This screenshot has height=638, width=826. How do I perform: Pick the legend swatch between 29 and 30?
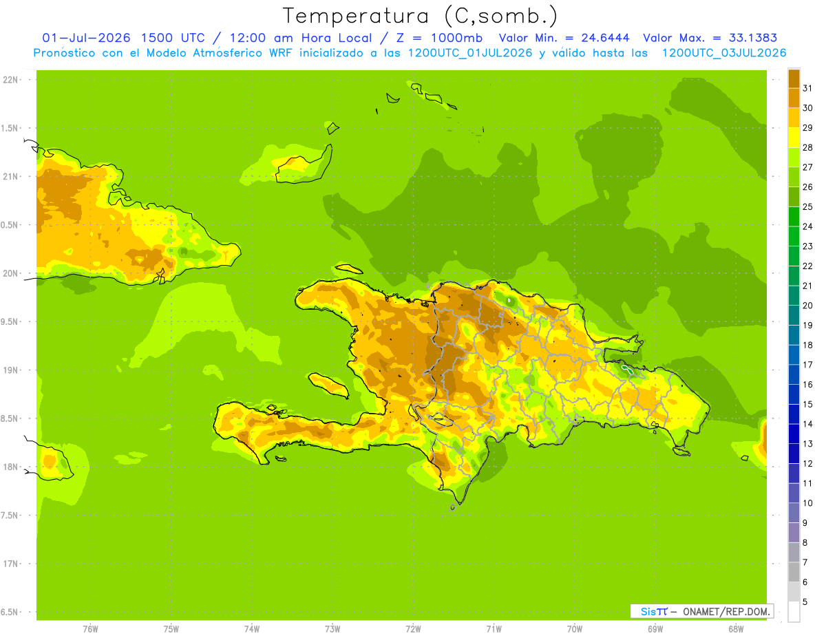tap(794, 118)
